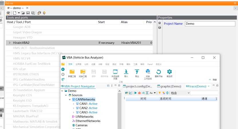
Task: Select Cameras in the project tree
Action: (82, 125)
